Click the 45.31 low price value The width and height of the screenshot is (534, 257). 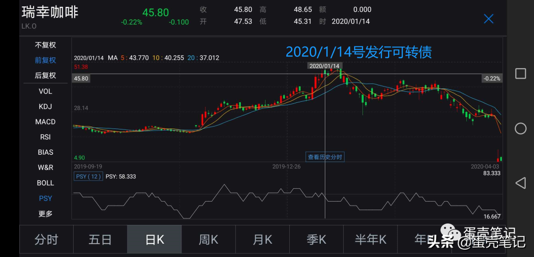tap(303, 21)
